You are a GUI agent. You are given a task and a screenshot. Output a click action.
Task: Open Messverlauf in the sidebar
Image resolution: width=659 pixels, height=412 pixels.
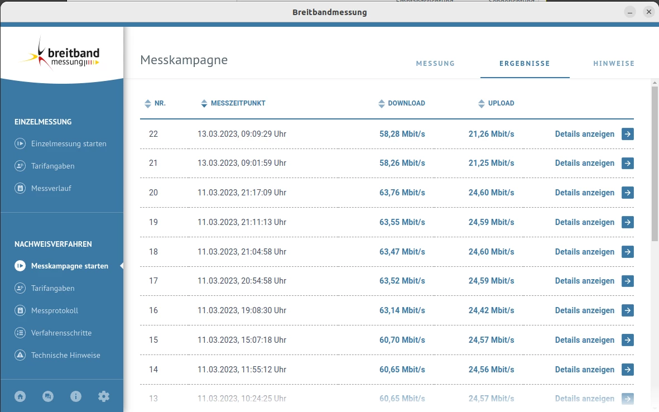(51, 188)
